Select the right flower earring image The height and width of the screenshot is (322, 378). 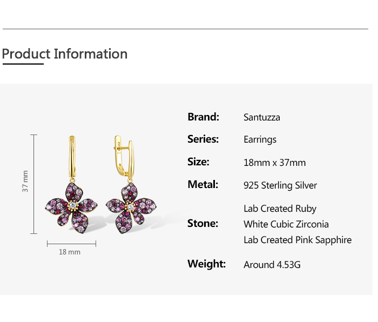131,185
